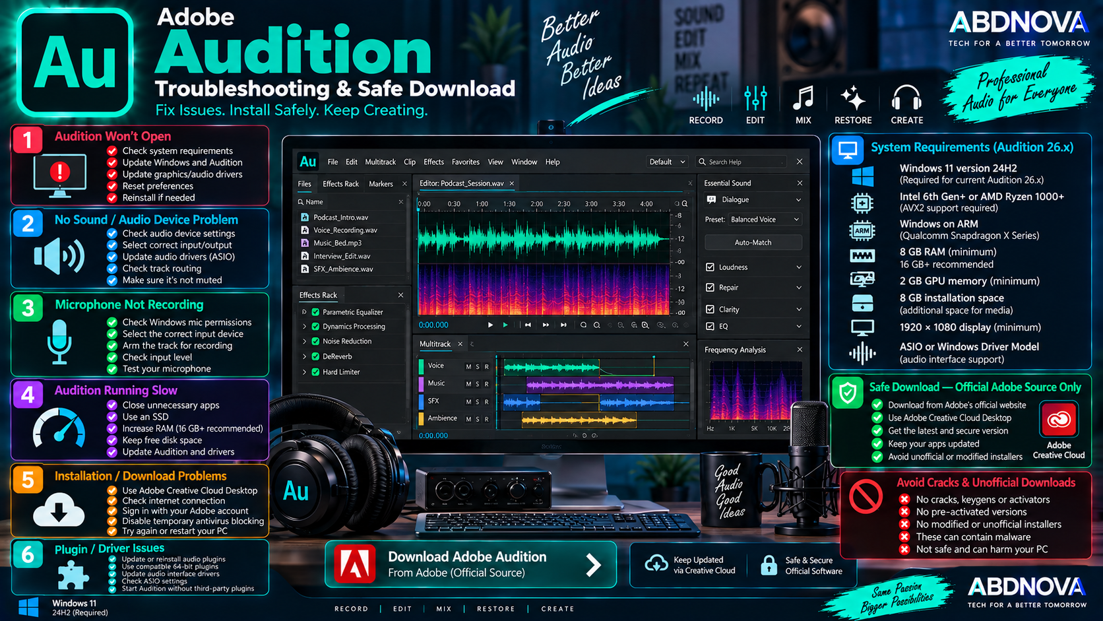Screen dimensions: 1103x621
Task: Click the Dialogue speech-bubble icon
Action: (x=711, y=199)
